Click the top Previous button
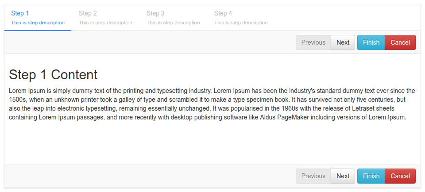The width and height of the screenshot is (425, 192). pos(313,42)
